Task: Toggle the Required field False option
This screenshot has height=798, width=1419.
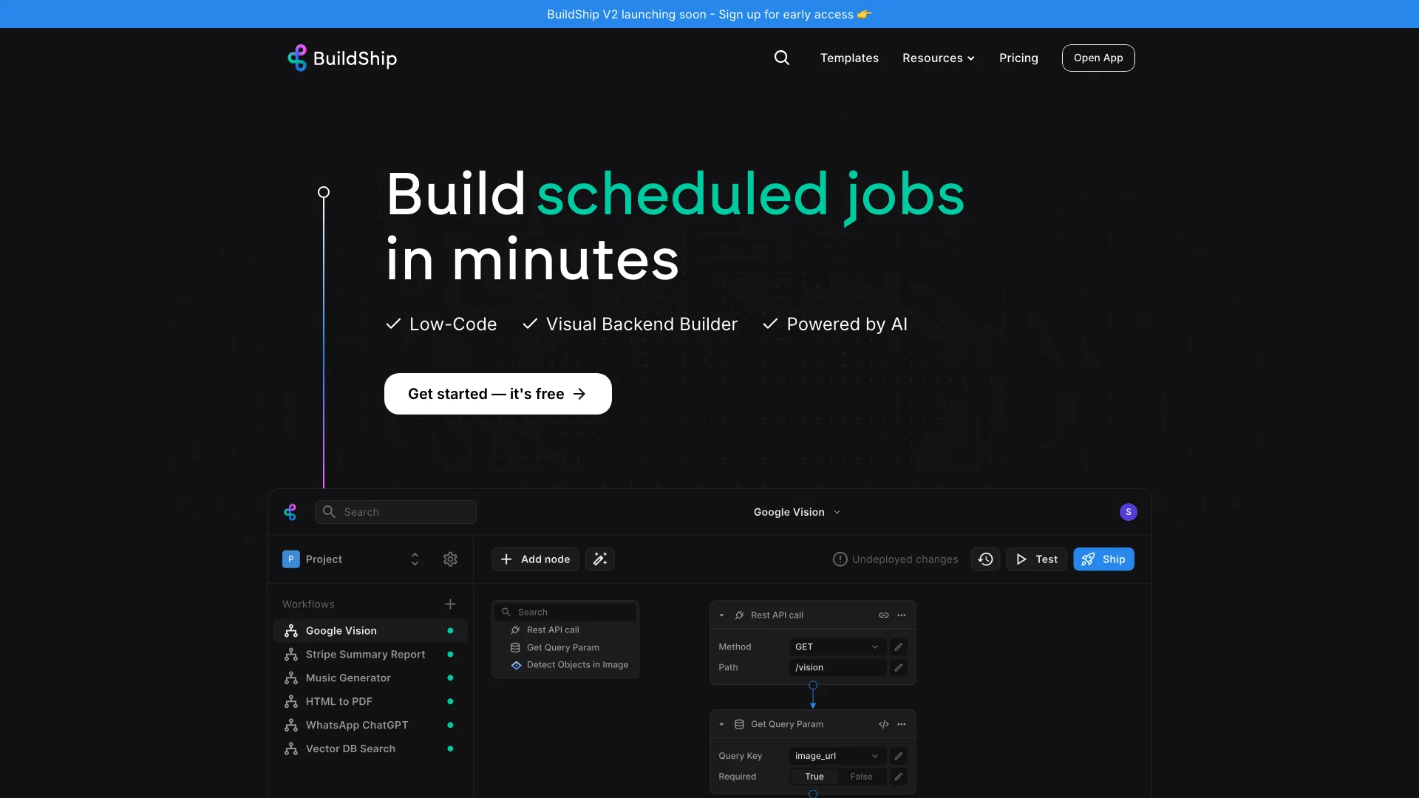Action: (860, 777)
